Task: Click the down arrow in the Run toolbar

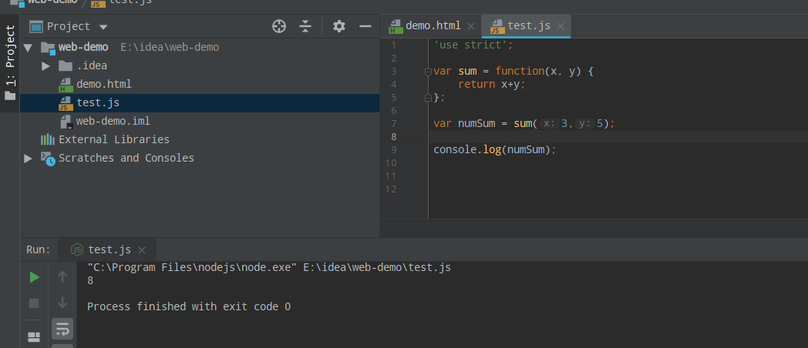Action: [62, 303]
